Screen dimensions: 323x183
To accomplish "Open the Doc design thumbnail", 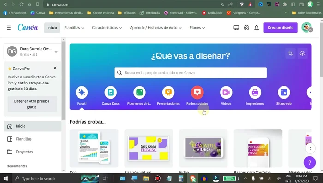I will tap(94, 148).
